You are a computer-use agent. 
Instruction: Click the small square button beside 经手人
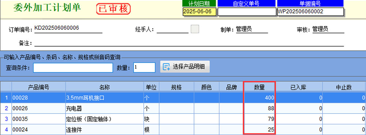point(195,29)
